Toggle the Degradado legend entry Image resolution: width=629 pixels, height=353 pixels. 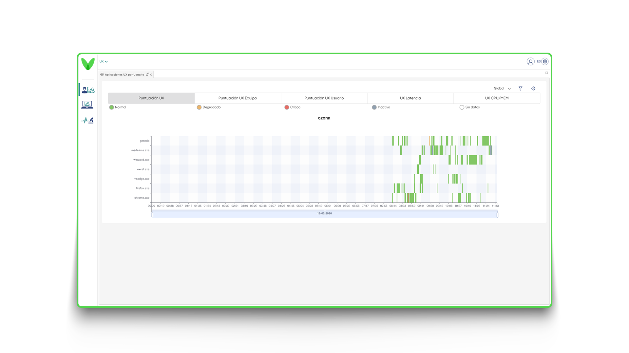tap(209, 107)
